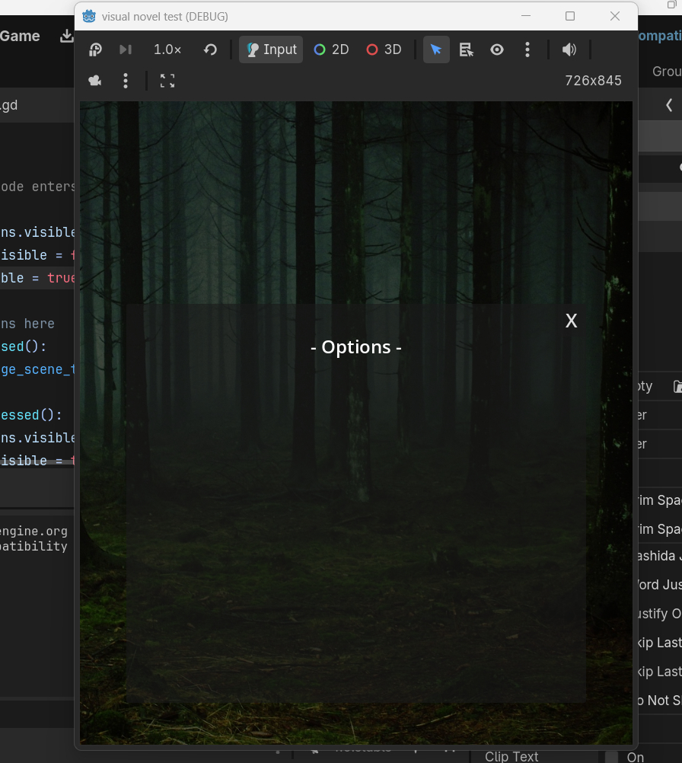The image size is (682, 763).
Task: Suspend the running game with the pause icon
Action: click(95, 49)
